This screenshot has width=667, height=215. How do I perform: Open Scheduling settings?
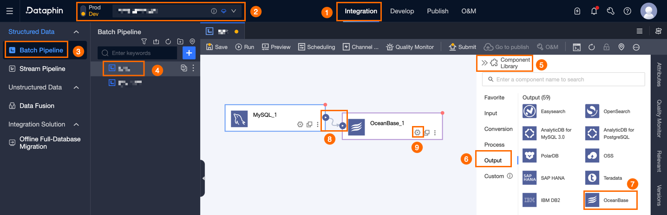pyautogui.click(x=316, y=47)
